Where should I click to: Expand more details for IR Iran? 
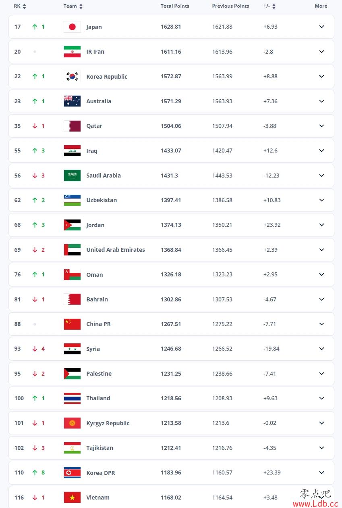[321, 52]
